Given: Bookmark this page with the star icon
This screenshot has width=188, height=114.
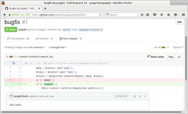Looking at the screenshot, I should coord(142,15).
